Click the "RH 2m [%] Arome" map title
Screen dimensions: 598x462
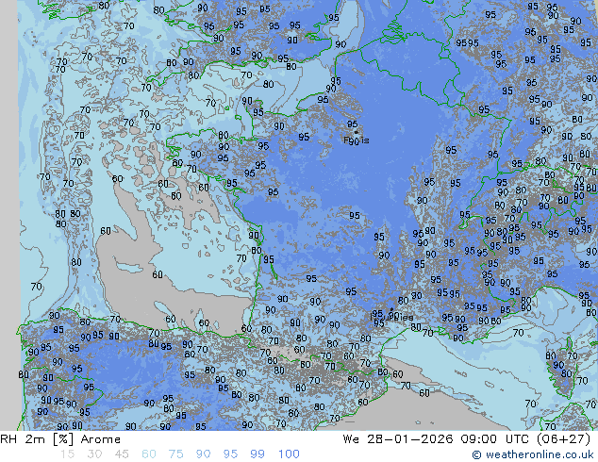pyautogui.click(x=60, y=439)
